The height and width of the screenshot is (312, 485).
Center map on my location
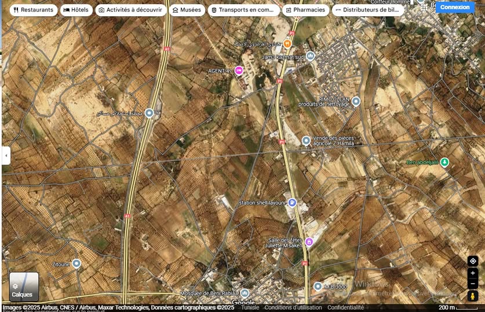[x=473, y=261]
